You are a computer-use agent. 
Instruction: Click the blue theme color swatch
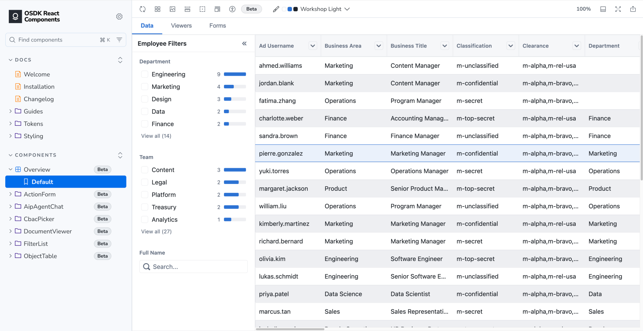tap(290, 9)
